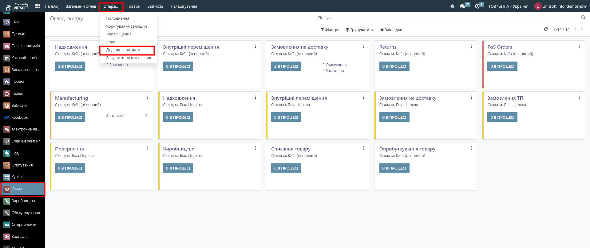Expand the Закладки favorites dropdown
This screenshot has height=248, width=590.
point(391,30)
